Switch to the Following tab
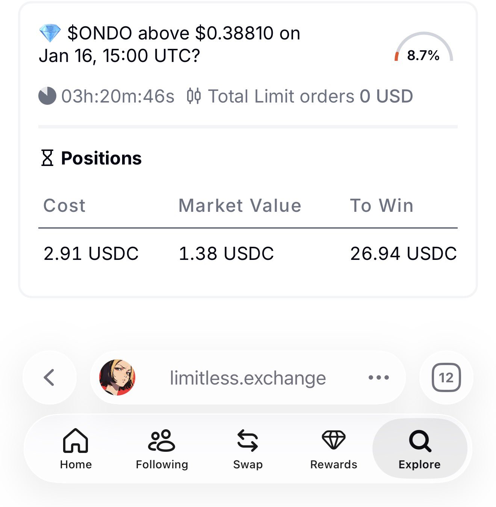496x507 pixels. 162,448
